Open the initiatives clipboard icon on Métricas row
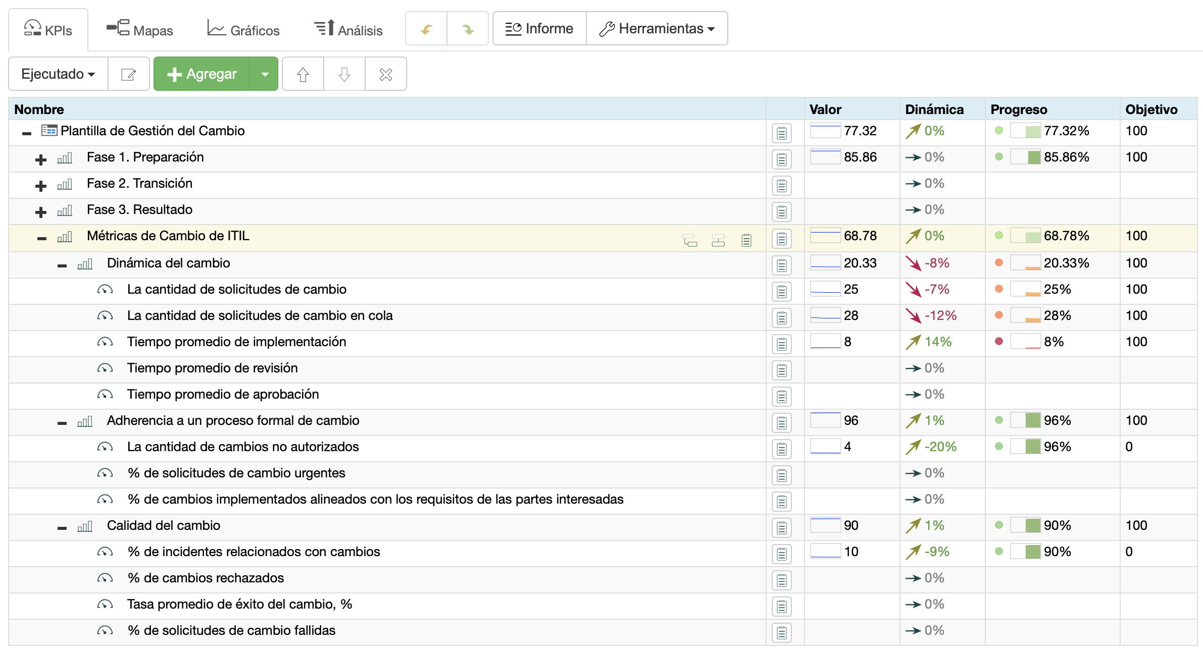The width and height of the screenshot is (1203, 654). [747, 240]
